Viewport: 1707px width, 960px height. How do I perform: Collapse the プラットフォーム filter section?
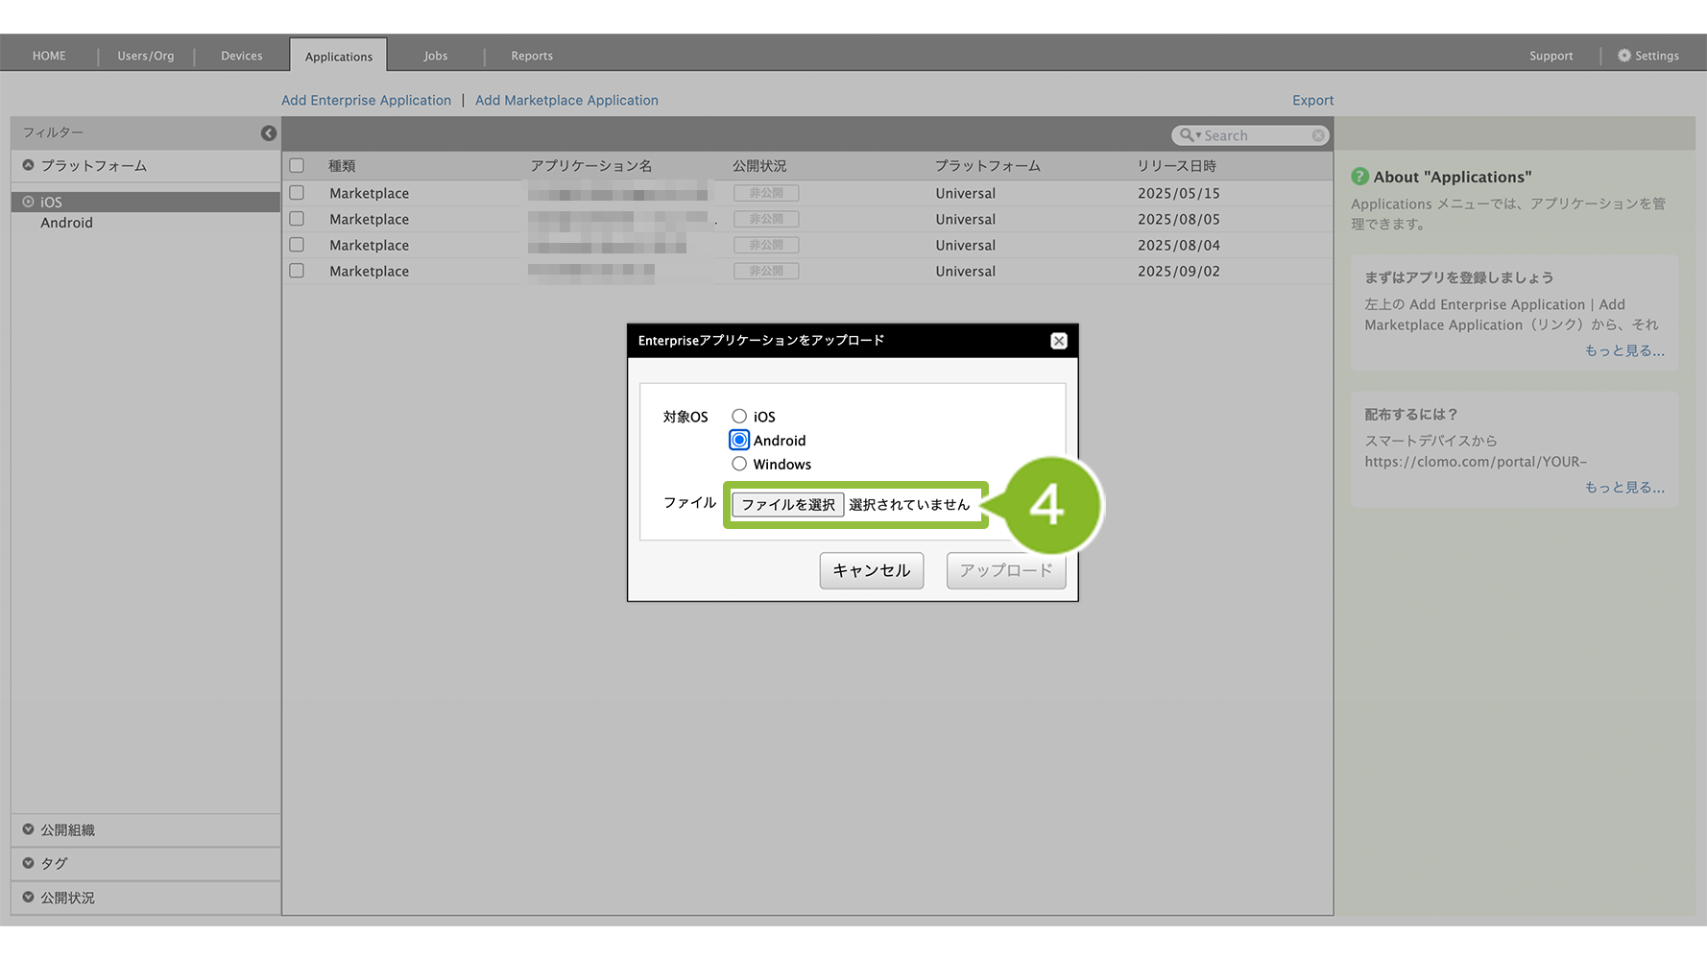point(29,165)
